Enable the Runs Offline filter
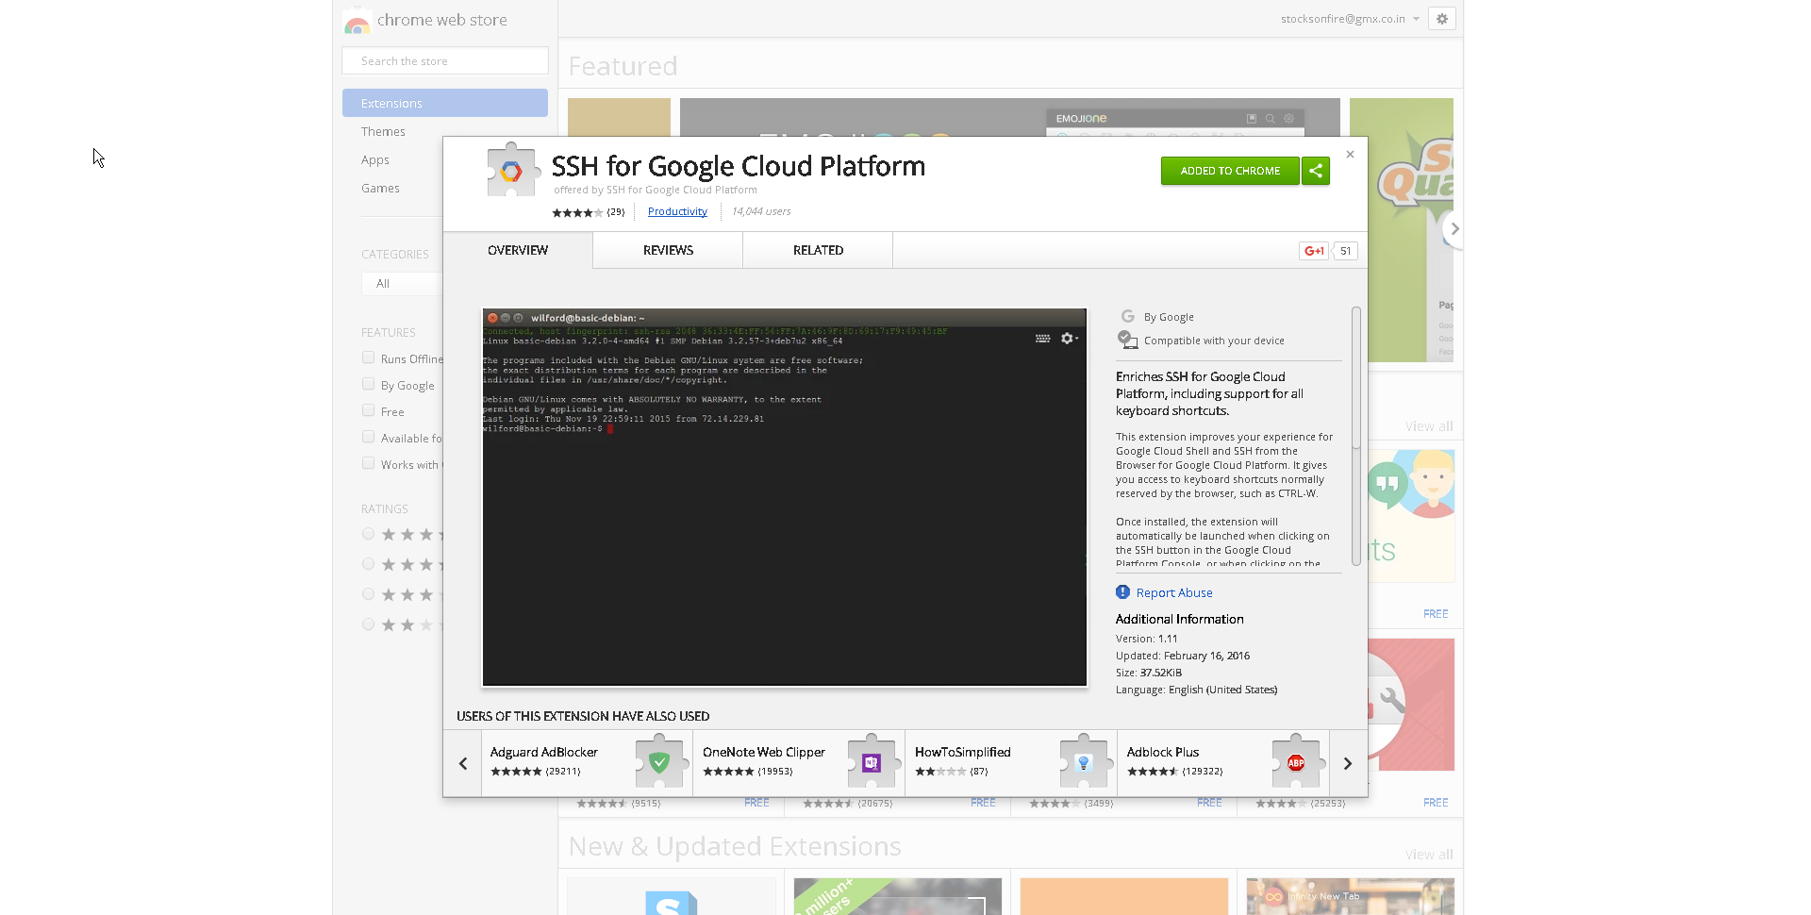The height and width of the screenshot is (915, 1811). 368,358
